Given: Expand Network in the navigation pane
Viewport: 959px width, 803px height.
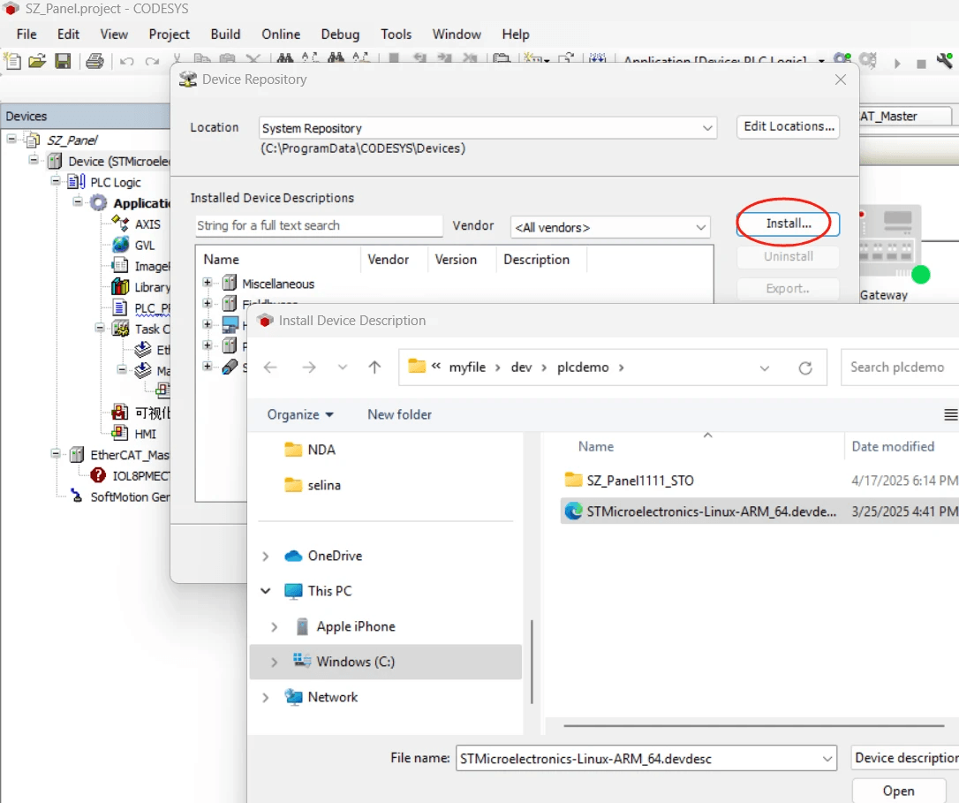Looking at the screenshot, I should coord(266,697).
